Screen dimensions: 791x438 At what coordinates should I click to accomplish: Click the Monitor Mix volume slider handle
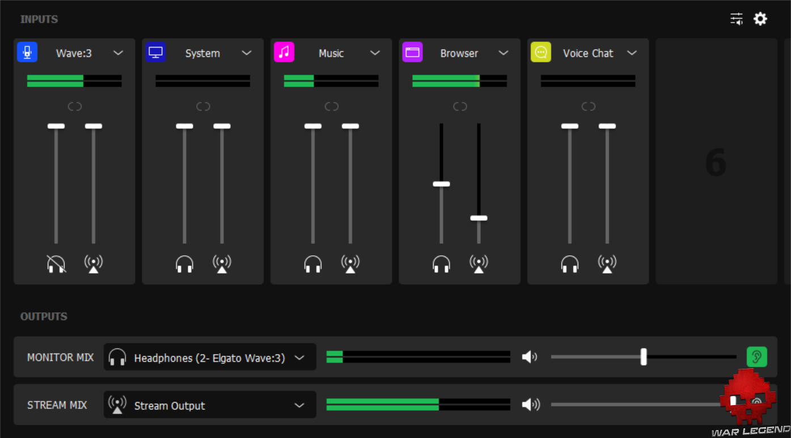(644, 357)
